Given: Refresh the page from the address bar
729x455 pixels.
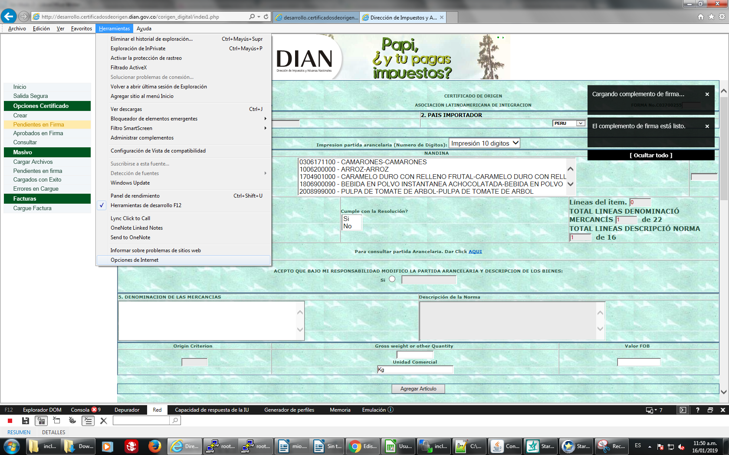Looking at the screenshot, I should (266, 16).
